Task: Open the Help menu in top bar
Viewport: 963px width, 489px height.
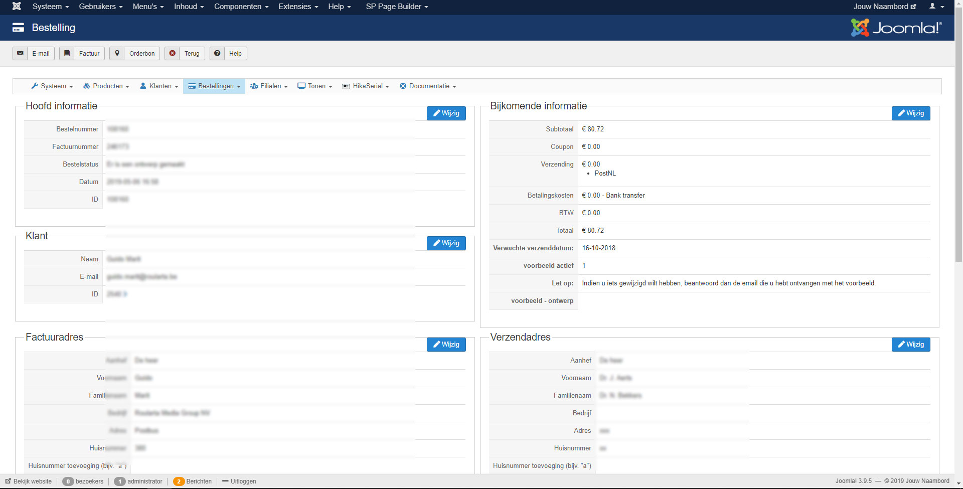Action: (x=340, y=7)
